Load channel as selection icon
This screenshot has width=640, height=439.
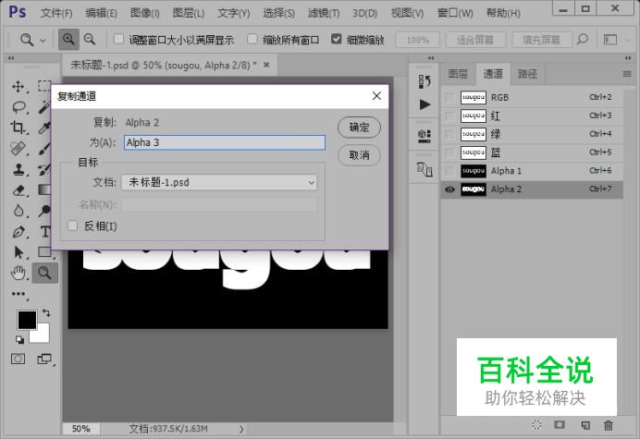[536, 425]
